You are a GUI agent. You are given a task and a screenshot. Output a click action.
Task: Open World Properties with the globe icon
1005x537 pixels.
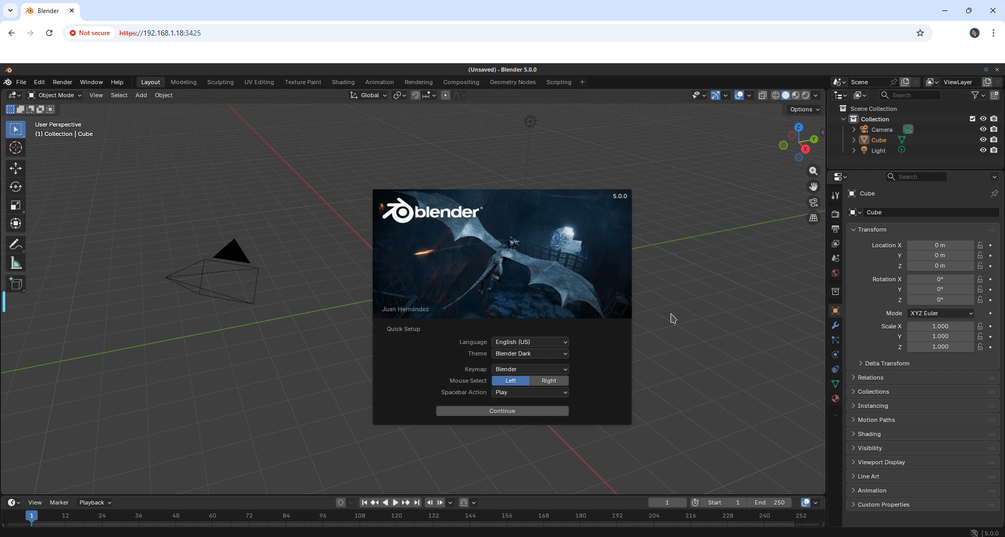835,273
